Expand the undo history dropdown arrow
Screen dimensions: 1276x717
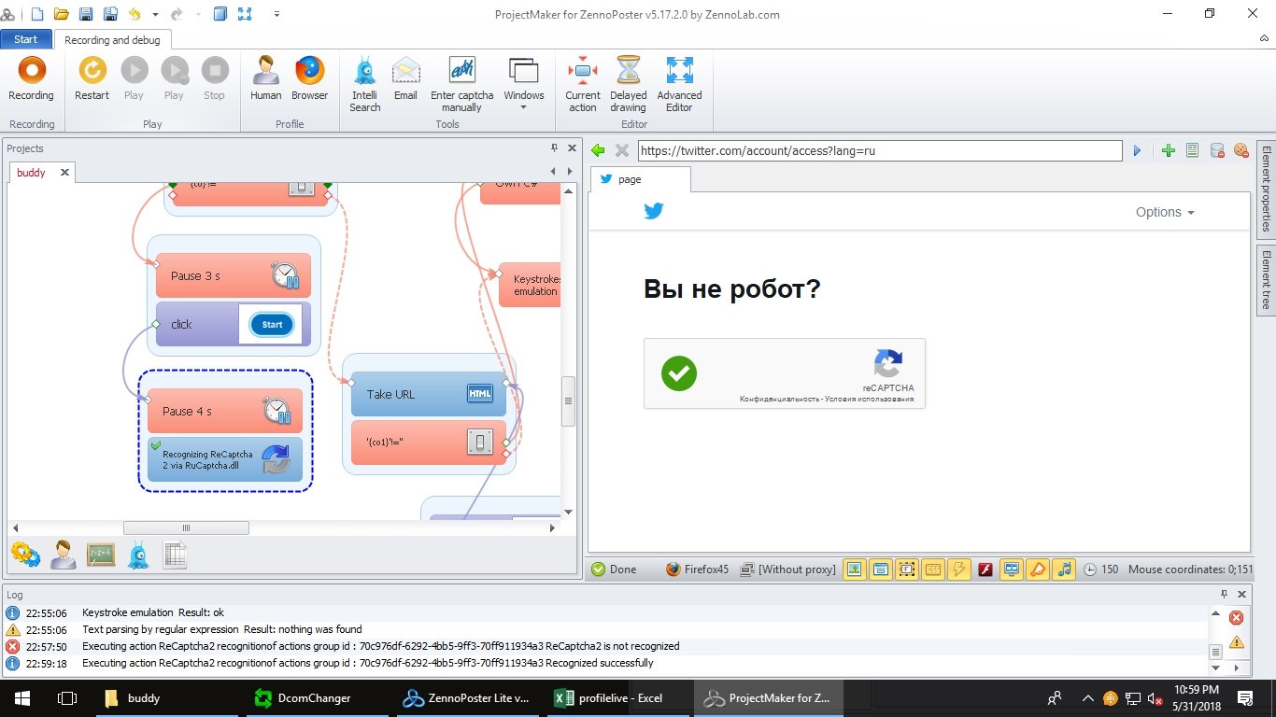[x=155, y=15]
